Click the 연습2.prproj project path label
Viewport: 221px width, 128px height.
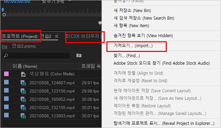[x=24, y=46]
